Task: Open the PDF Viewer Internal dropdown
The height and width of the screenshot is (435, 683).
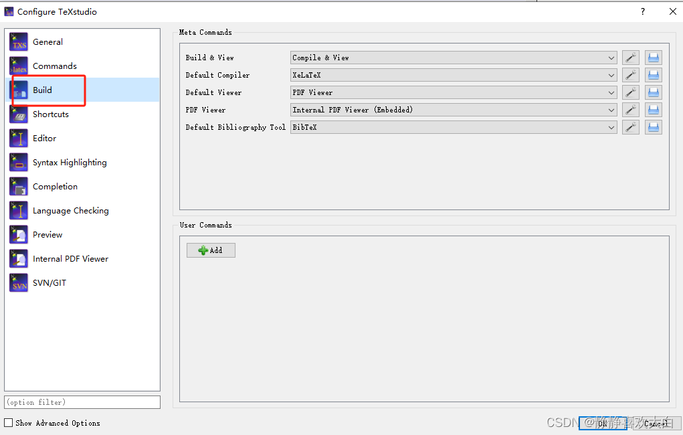Action: coord(454,110)
